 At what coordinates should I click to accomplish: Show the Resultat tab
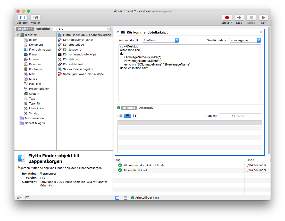coord(129,108)
